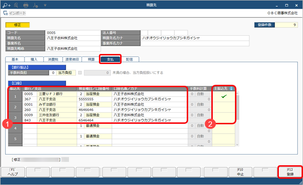Select the 支払 tab
This screenshot has width=303, height=185.
[x=110, y=59]
